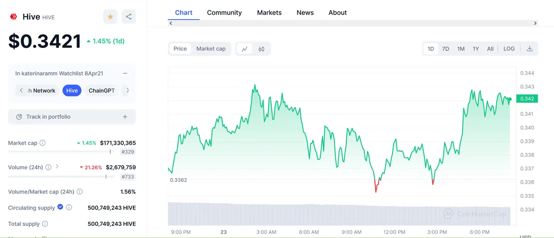The image size is (554, 238).
Task: Click Volume/Market cap info icon
Action: tap(80, 192)
